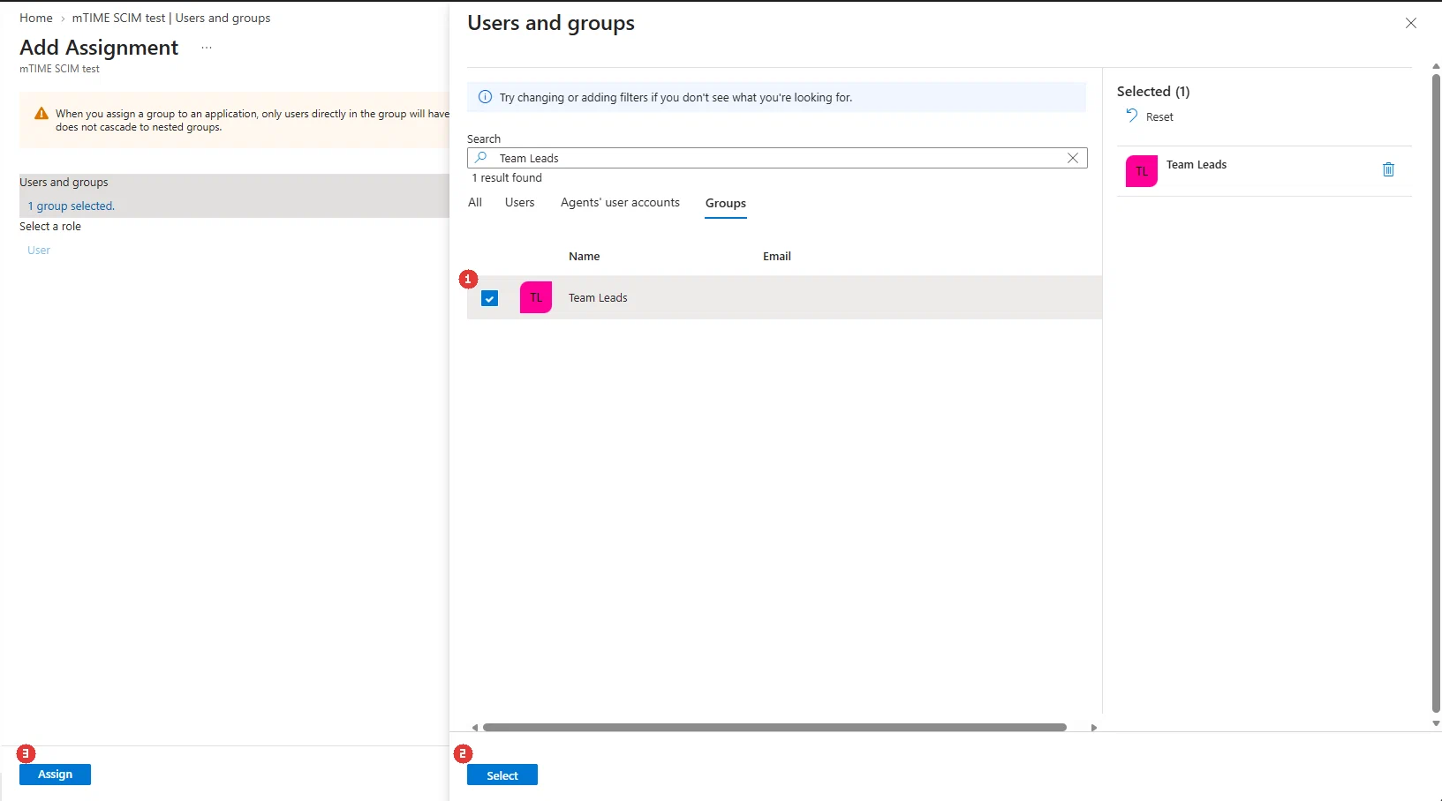Viewport: 1442px width, 801px height.
Task: Click the down arrow of the vertical scrollbar
Action: 1436,723
